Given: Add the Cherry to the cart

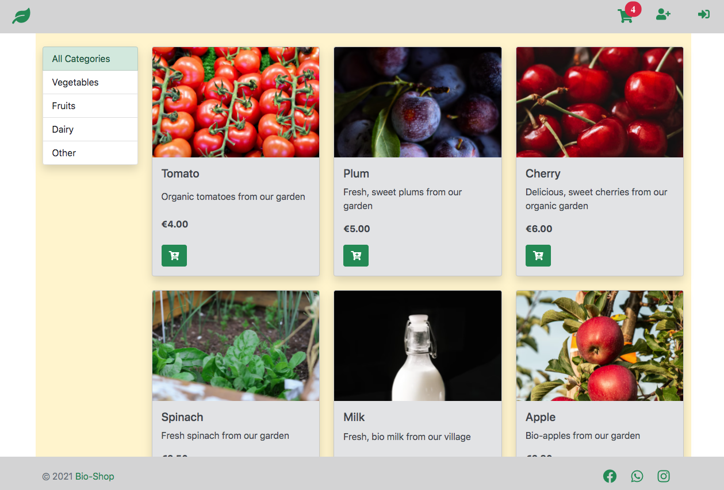Looking at the screenshot, I should tap(538, 255).
